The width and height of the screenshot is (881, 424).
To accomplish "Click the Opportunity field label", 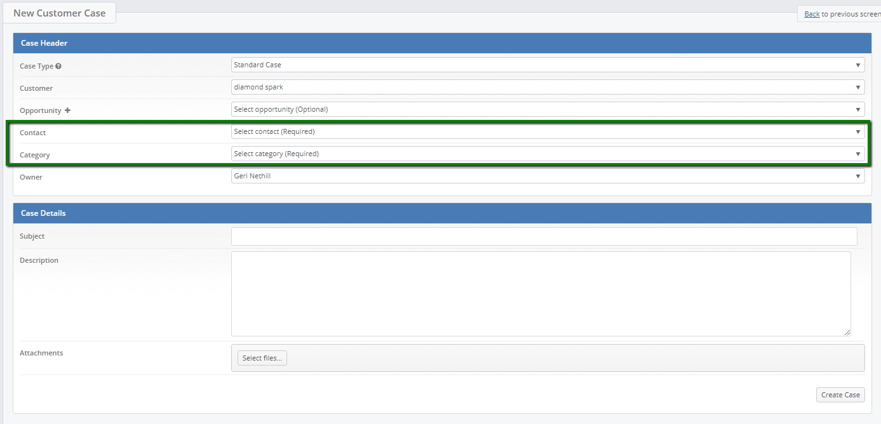I will pos(41,110).
